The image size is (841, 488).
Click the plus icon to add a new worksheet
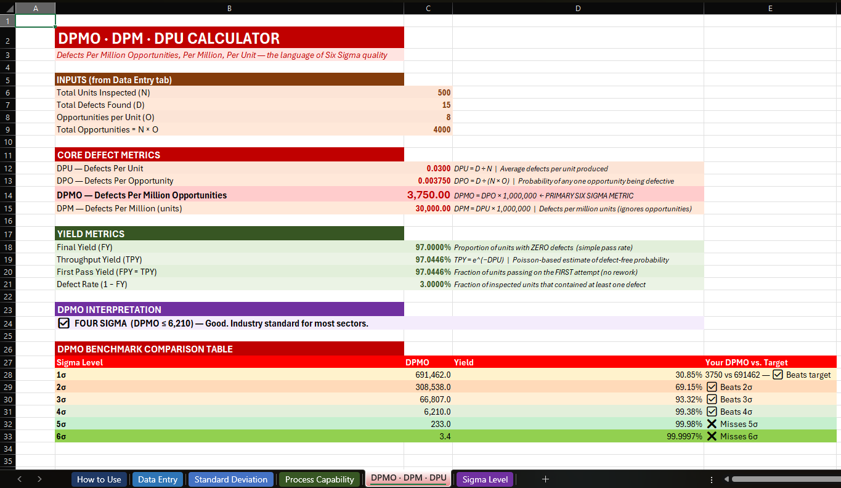click(545, 479)
